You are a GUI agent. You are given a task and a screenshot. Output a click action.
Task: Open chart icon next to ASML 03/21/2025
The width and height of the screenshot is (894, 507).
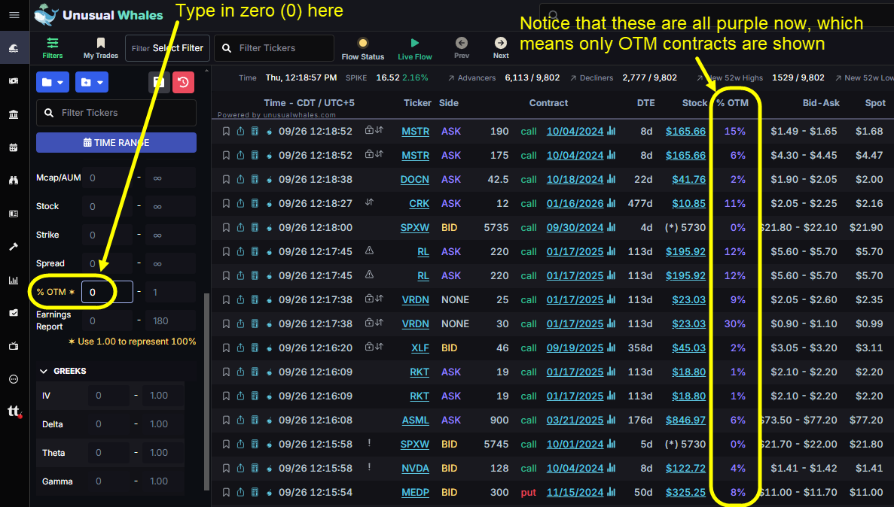pyautogui.click(x=612, y=420)
